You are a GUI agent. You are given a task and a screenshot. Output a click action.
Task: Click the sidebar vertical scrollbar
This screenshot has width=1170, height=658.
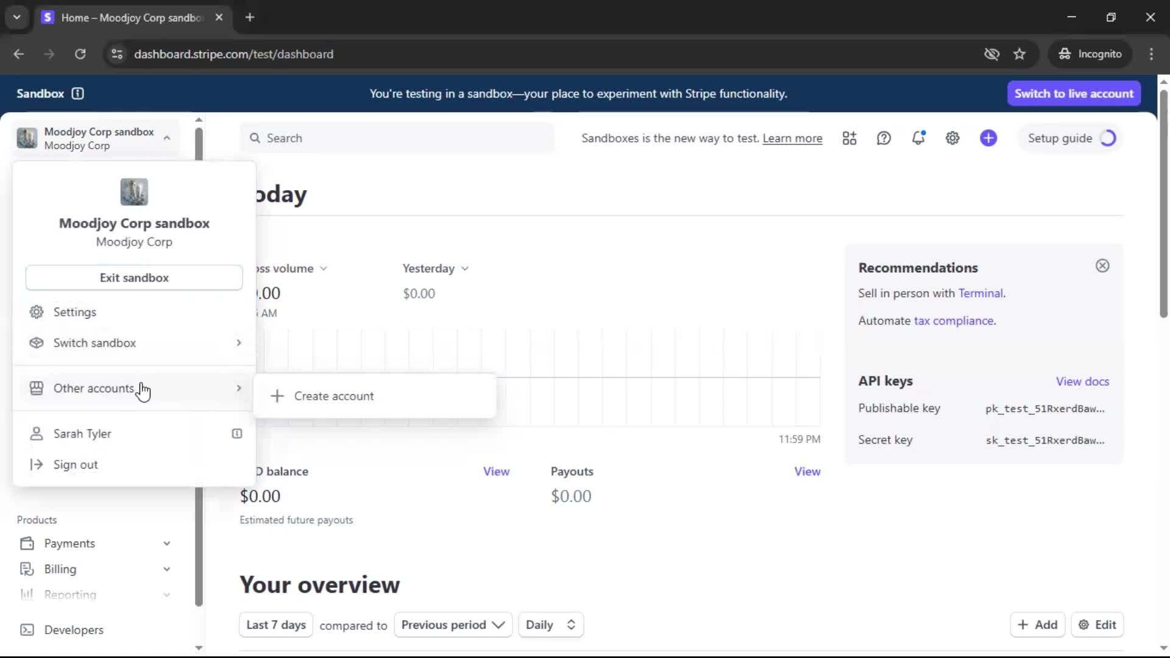199,366
